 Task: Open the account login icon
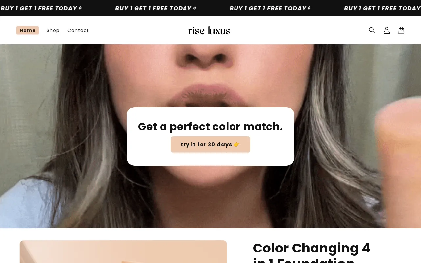coord(387,30)
